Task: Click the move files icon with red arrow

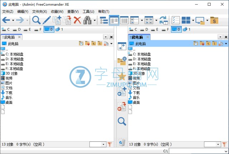Action: point(67,20)
